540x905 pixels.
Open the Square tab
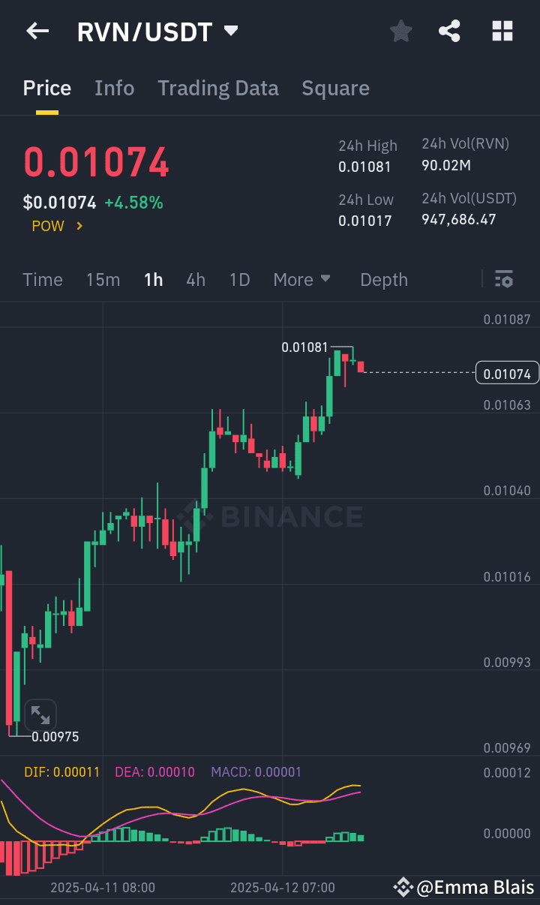pos(335,88)
